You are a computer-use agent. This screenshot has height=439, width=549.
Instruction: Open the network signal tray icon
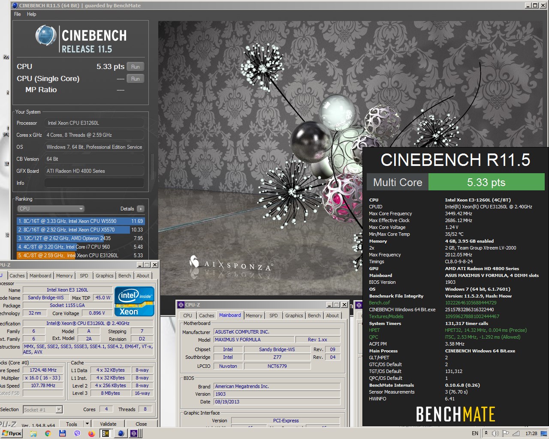coord(516,433)
